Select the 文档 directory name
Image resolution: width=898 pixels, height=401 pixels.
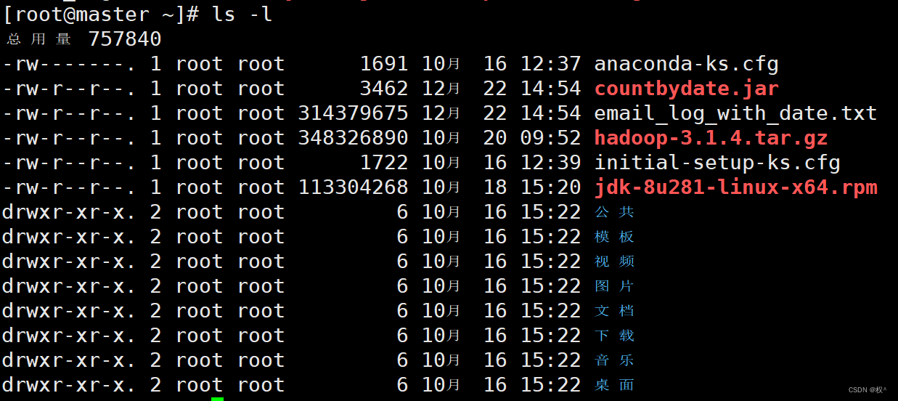click(614, 311)
